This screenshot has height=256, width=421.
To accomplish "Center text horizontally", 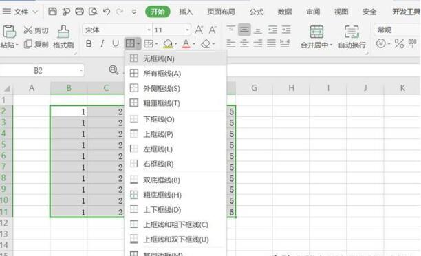I will coord(244,43).
